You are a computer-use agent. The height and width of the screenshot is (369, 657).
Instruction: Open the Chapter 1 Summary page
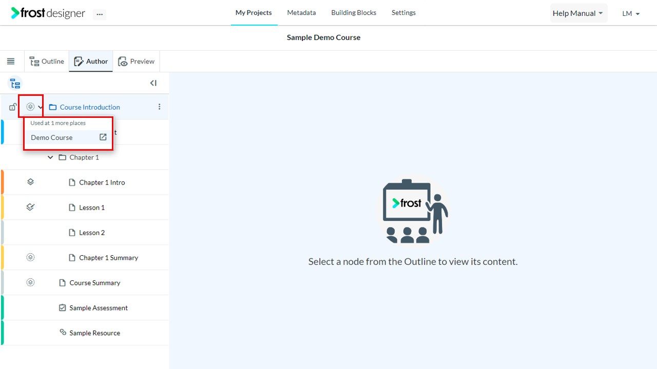point(108,258)
